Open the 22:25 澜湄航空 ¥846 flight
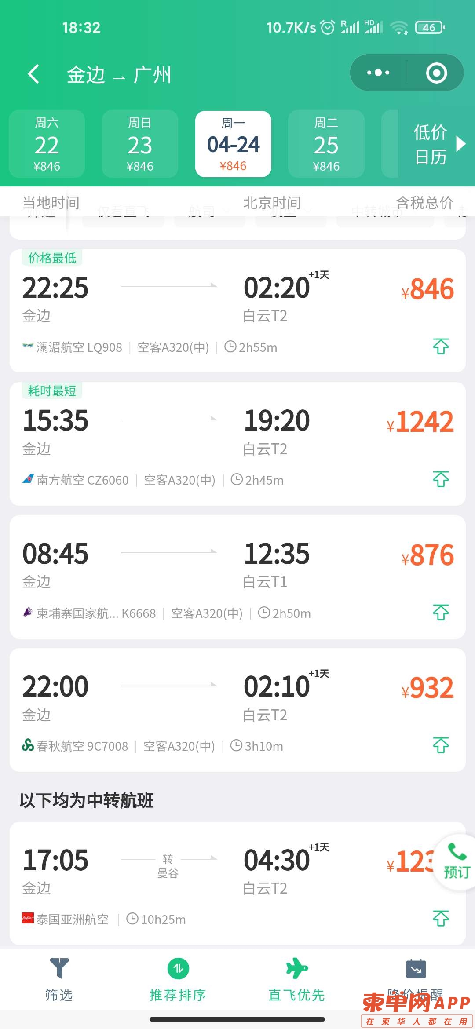 (237, 311)
